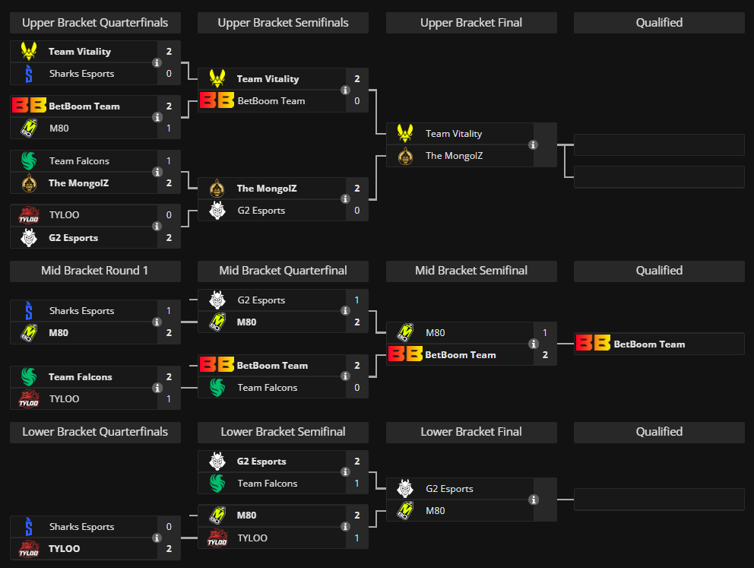Screen dimensions: 754x568
Task: Select Team Falcons name in Lower Bracket Semifinal
Action: tap(268, 484)
